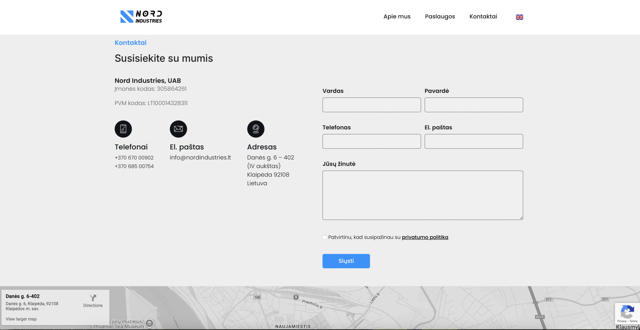Click the map Directions arrow icon

[x=93, y=298]
